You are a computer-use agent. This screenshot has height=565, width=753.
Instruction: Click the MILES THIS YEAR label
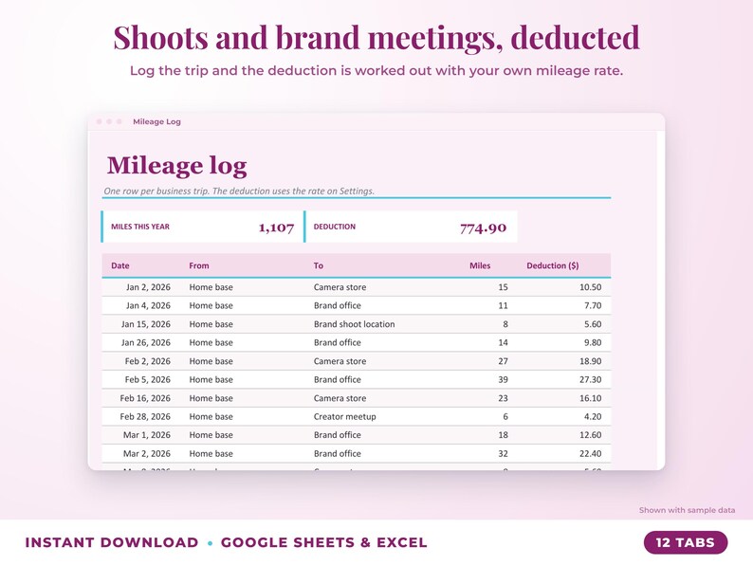pyautogui.click(x=140, y=227)
